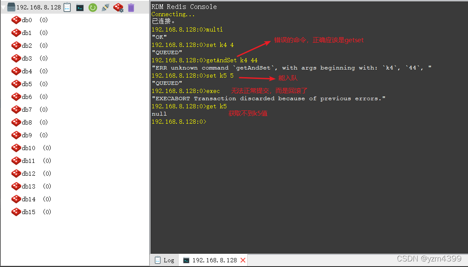Click the 'Connecting...' status line
Screen dimensions: 468x267
173,15
